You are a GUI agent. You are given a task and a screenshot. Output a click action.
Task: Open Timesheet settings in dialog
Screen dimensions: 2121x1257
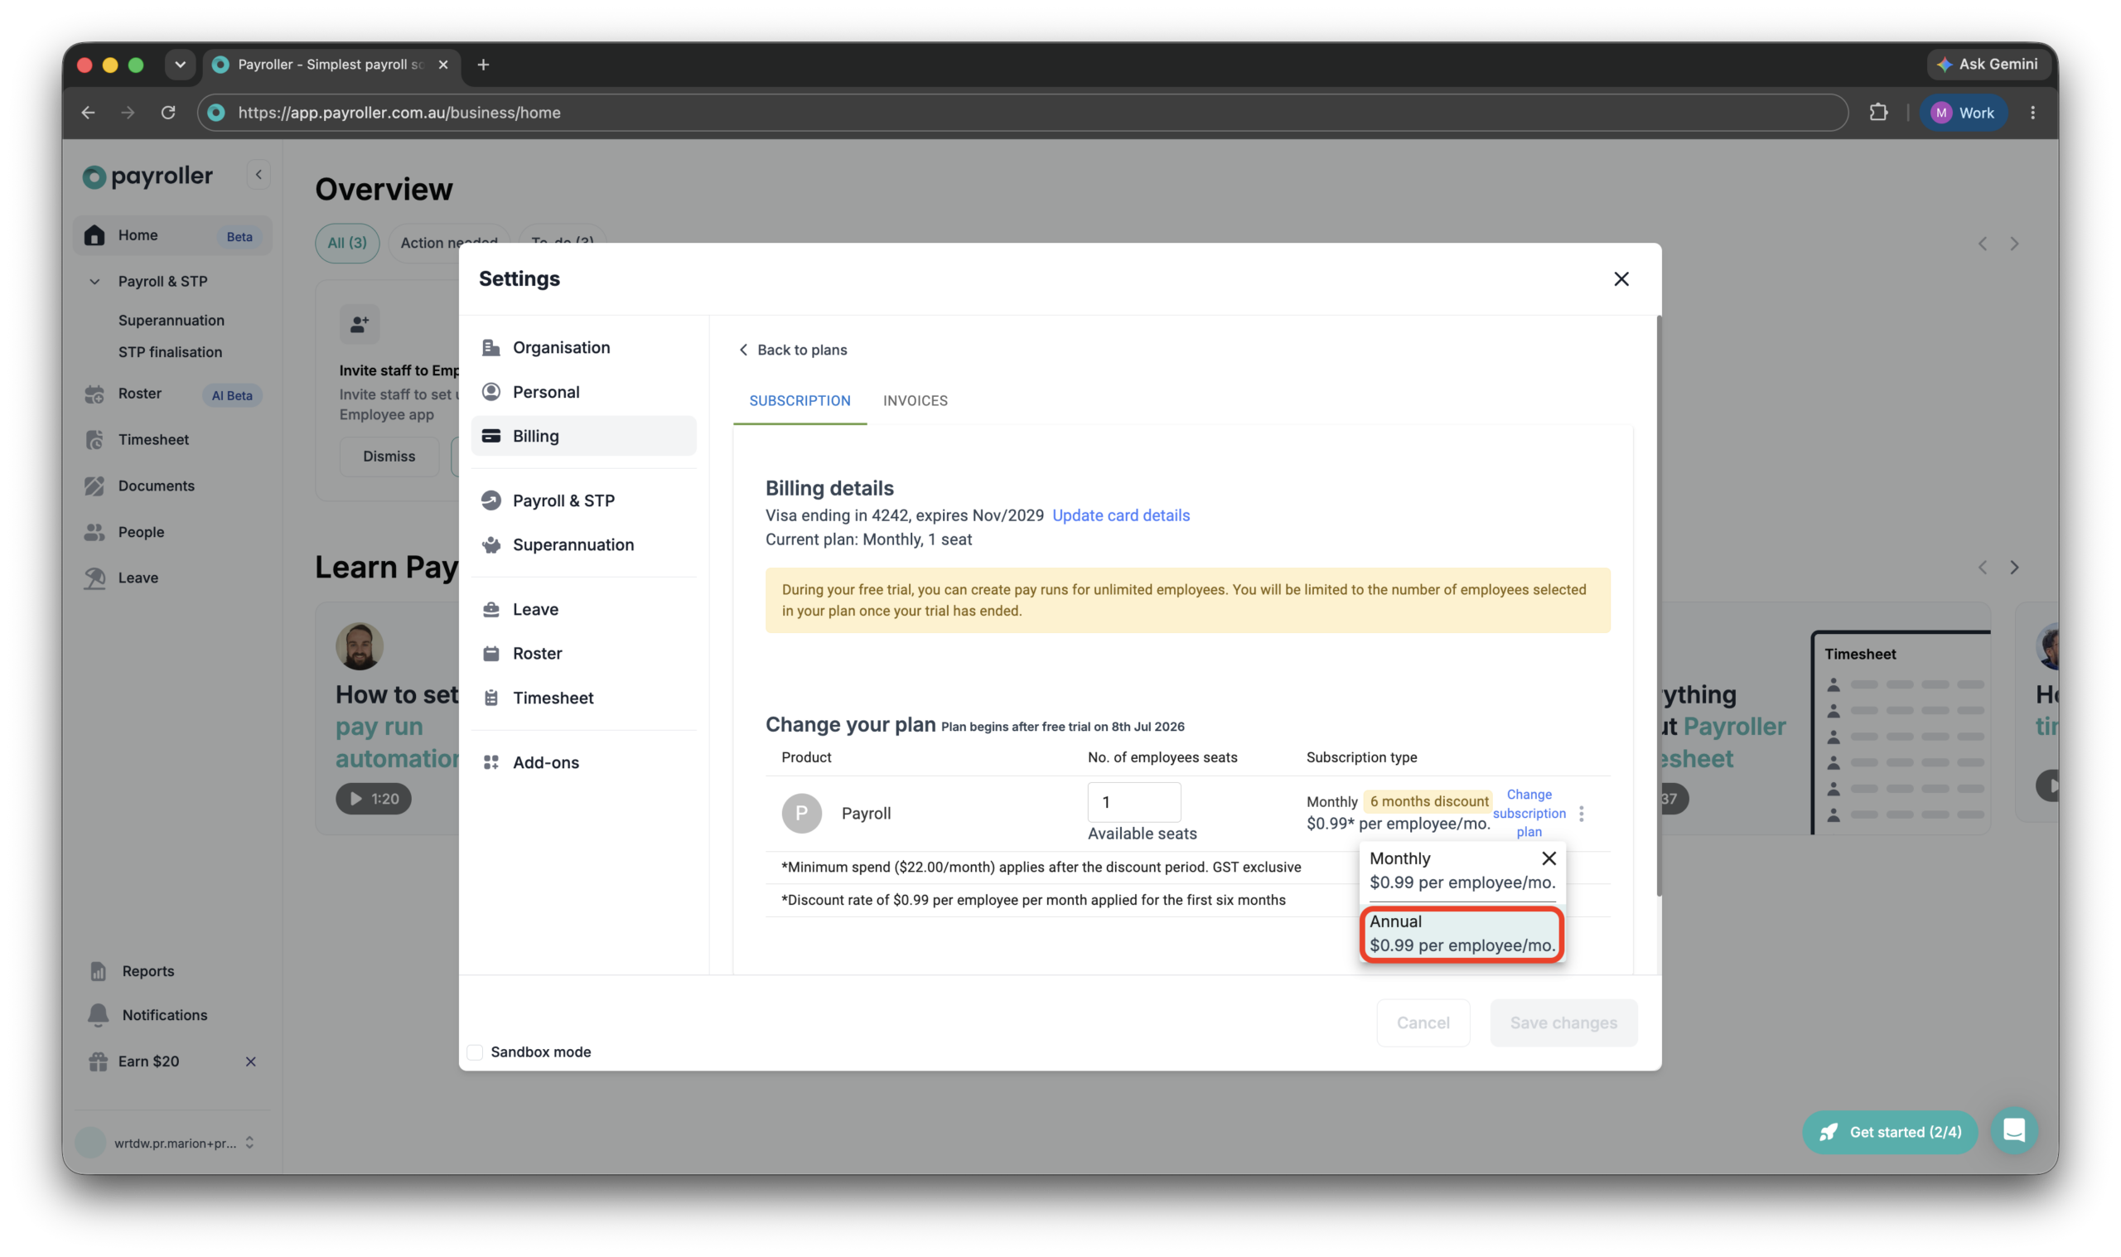tap(582, 697)
